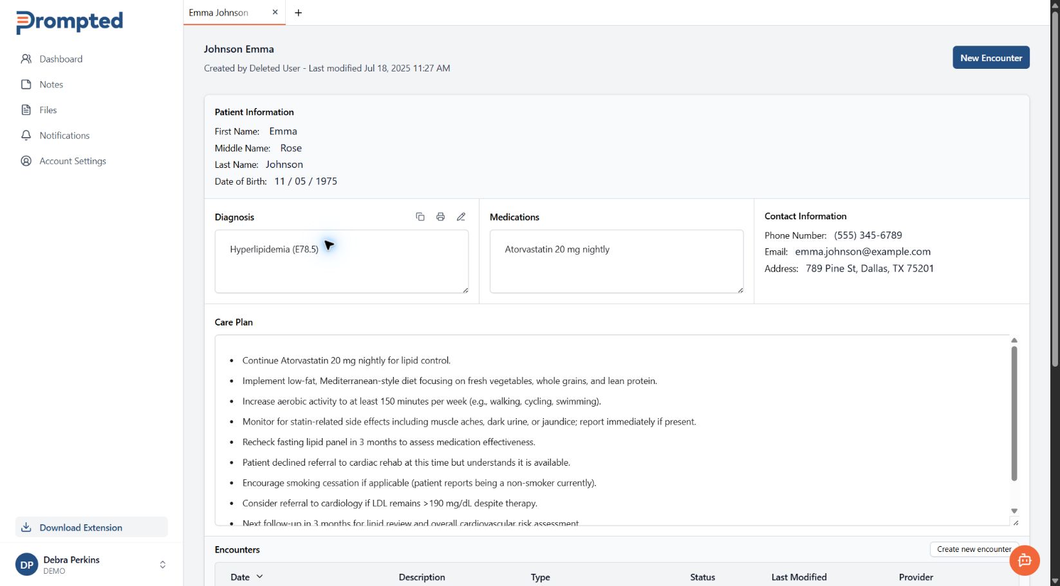Click the Description column header
Screen dimensions: 1060x586
[422, 577]
